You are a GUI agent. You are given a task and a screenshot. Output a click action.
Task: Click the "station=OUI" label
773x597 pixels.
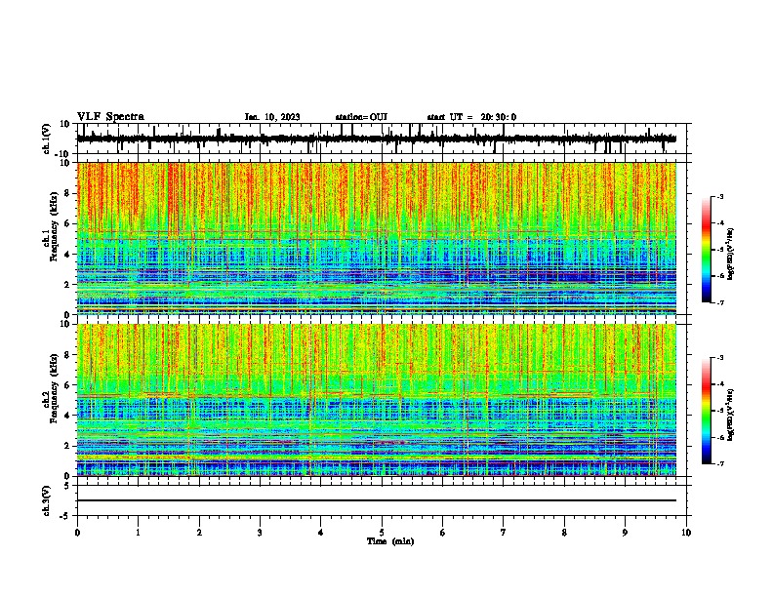tap(361, 117)
